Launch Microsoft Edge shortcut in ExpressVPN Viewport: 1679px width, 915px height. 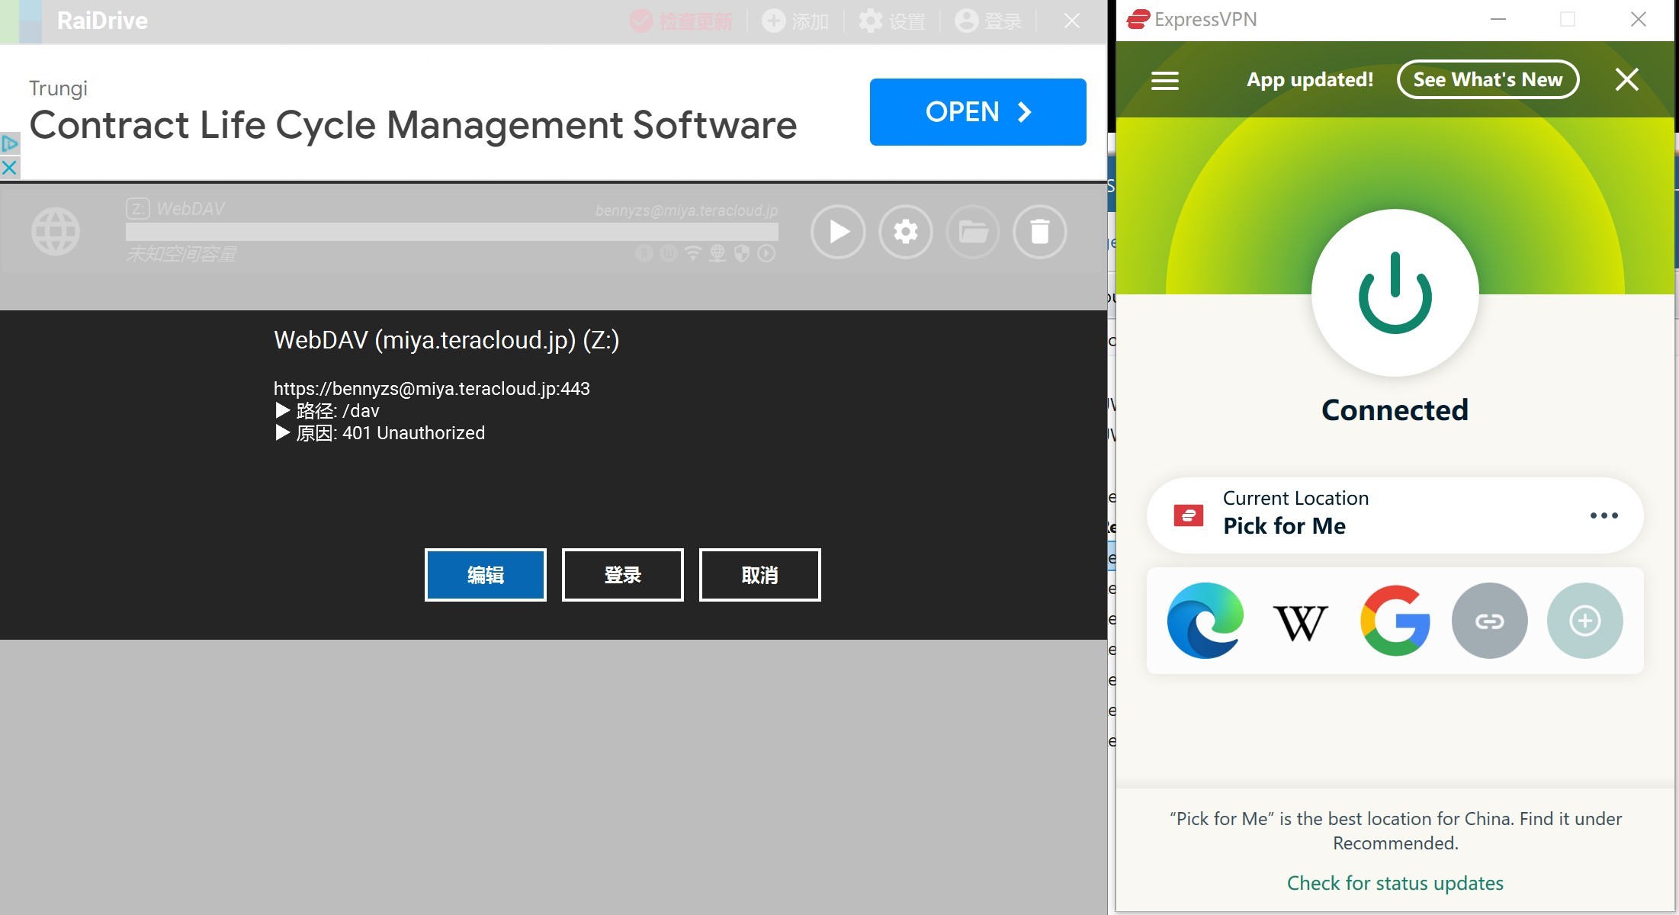tap(1205, 621)
